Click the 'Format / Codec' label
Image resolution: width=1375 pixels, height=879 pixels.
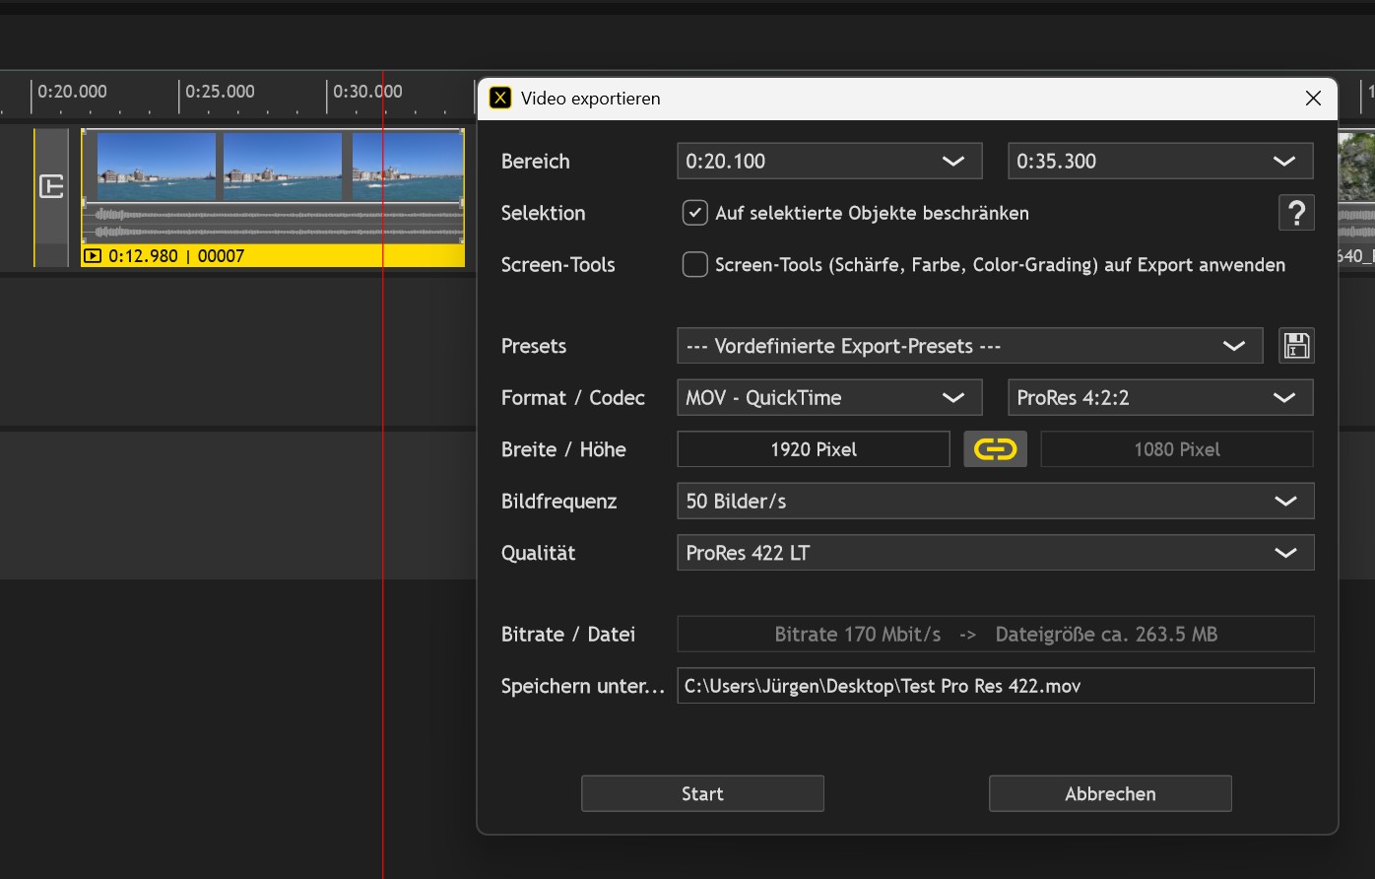(573, 398)
